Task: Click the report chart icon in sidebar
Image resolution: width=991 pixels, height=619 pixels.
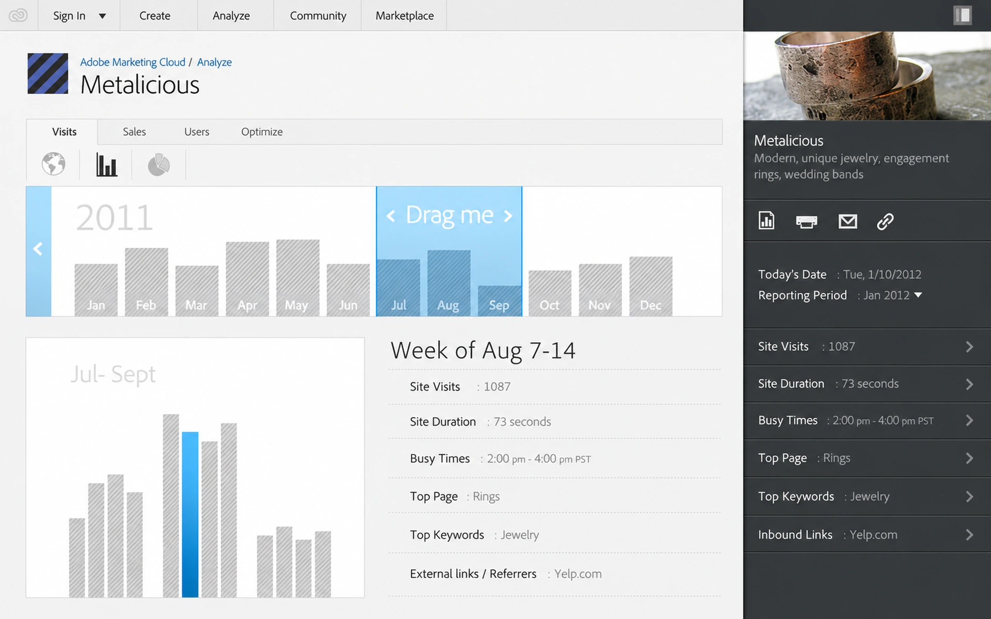Action: (766, 220)
